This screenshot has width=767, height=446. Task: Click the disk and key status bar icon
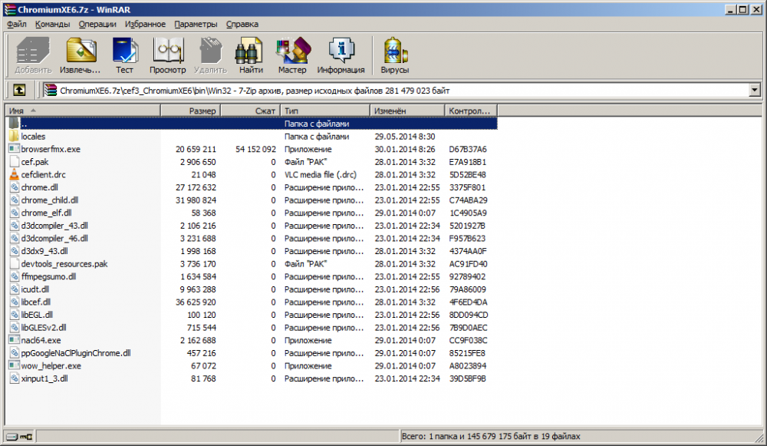(x=20, y=436)
